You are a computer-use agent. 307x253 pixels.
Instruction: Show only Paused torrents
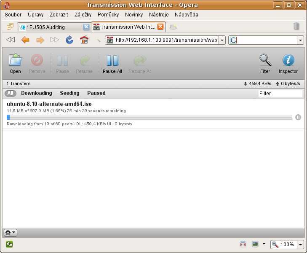pos(96,93)
